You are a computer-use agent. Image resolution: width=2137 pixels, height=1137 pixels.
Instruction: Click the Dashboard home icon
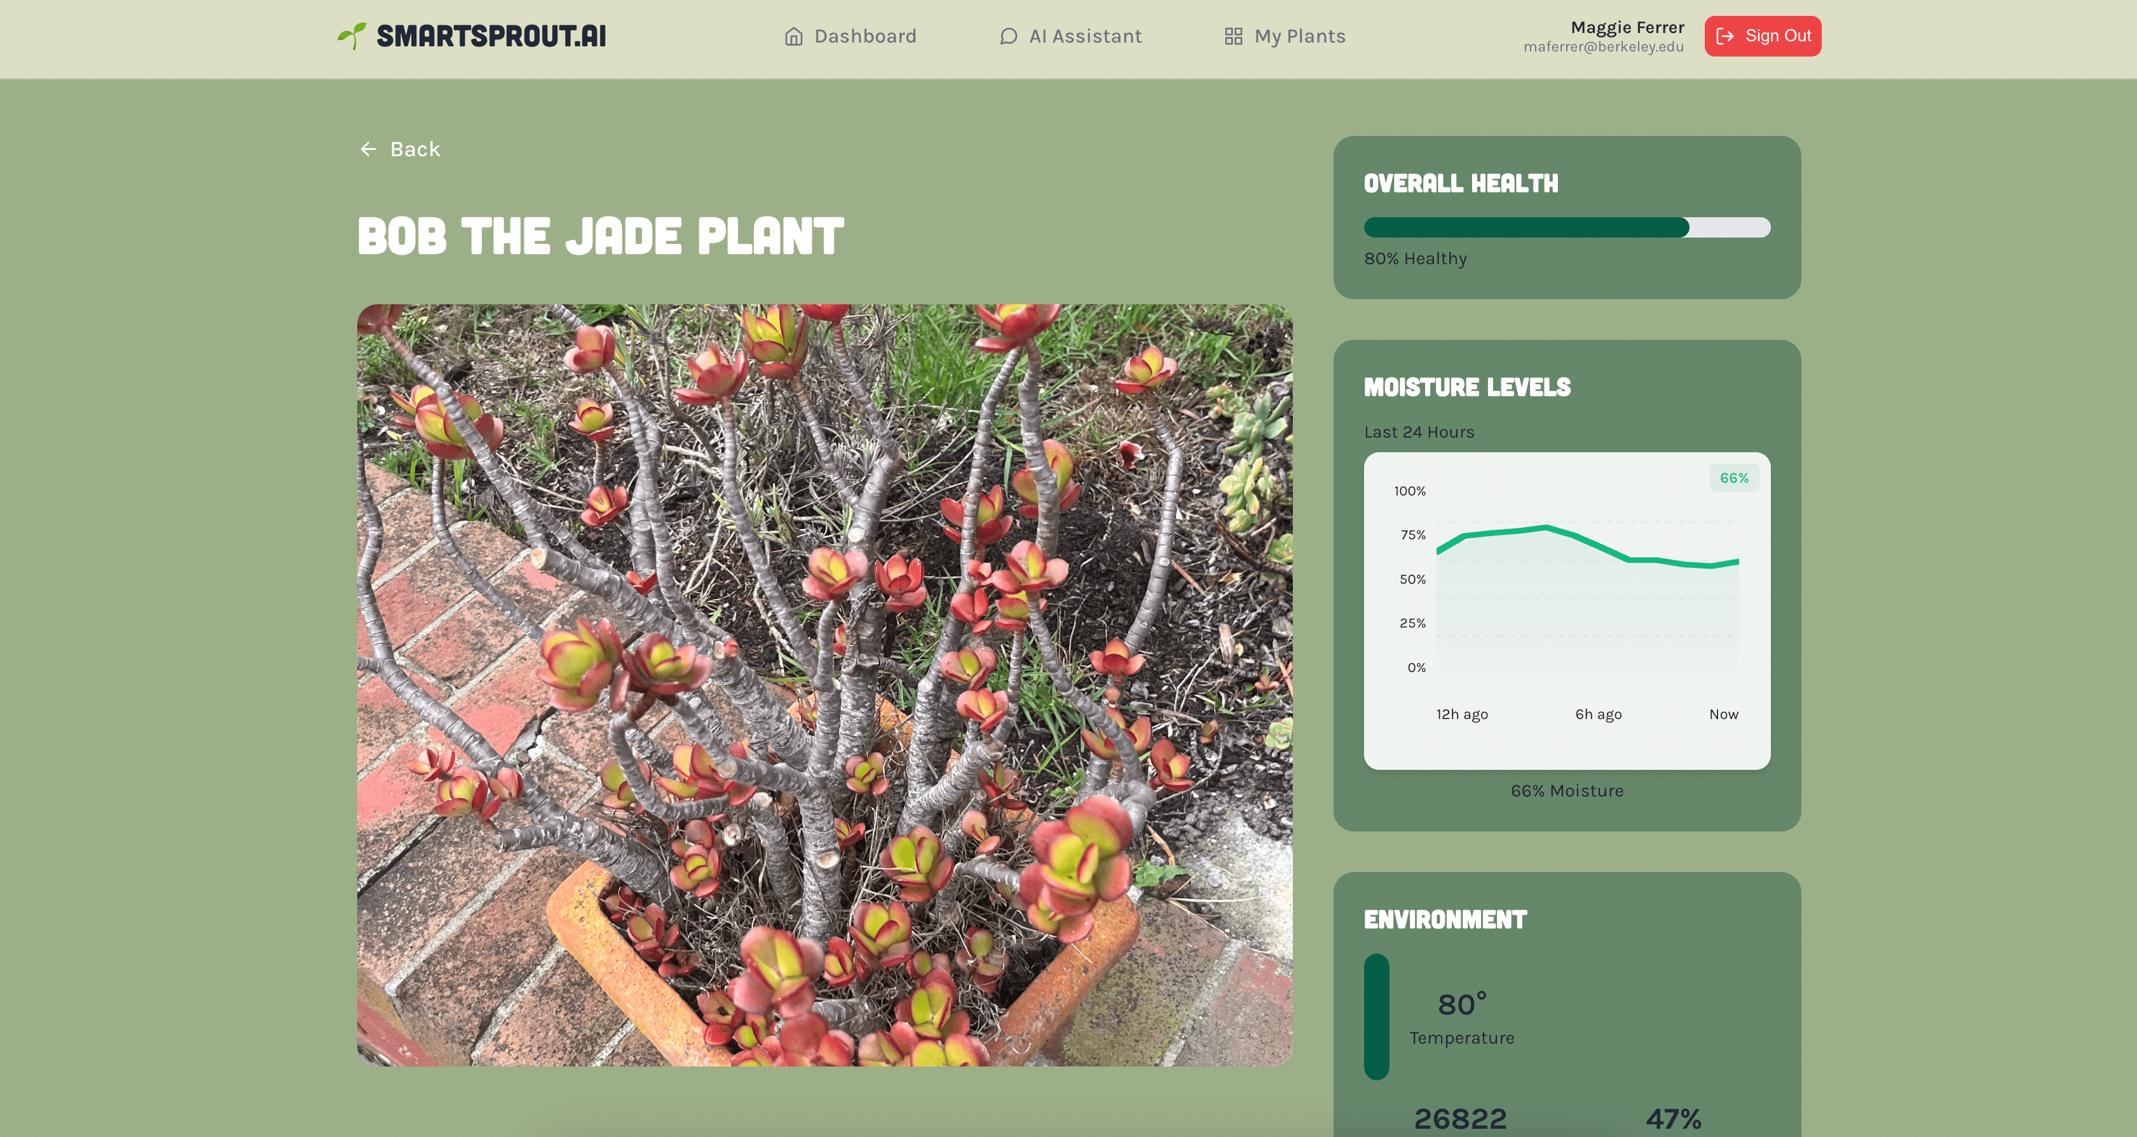[x=793, y=36]
